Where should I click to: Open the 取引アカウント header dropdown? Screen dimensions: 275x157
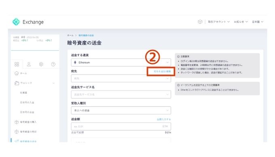coord(219,22)
